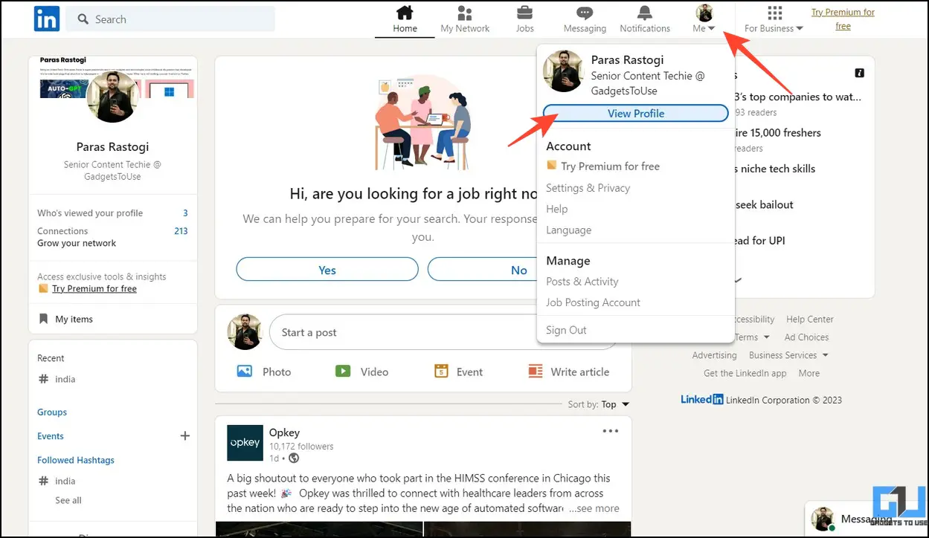Open Help Center footer link
The height and width of the screenshot is (538, 929).
[x=810, y=319]
